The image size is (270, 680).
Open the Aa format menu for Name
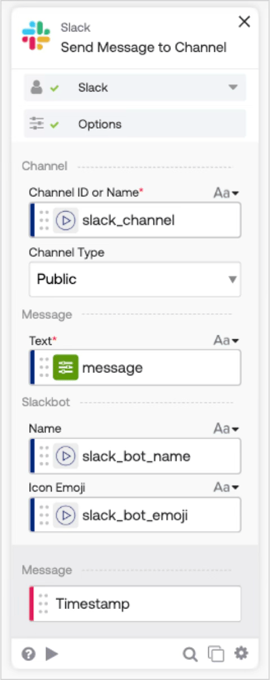(x=226, y=429)
